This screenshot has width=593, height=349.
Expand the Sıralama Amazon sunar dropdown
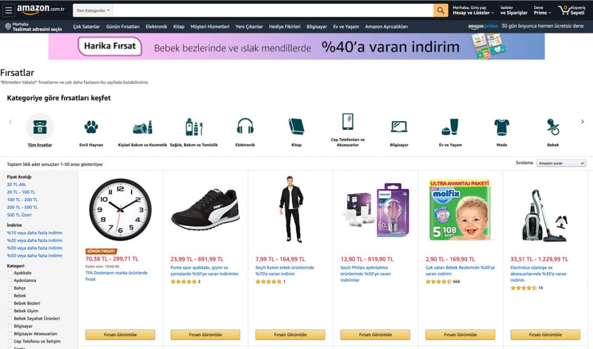pos(561,163)
